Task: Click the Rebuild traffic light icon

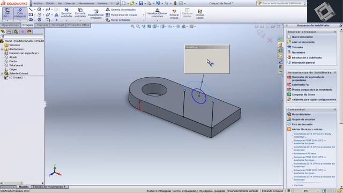Action: 175,3
